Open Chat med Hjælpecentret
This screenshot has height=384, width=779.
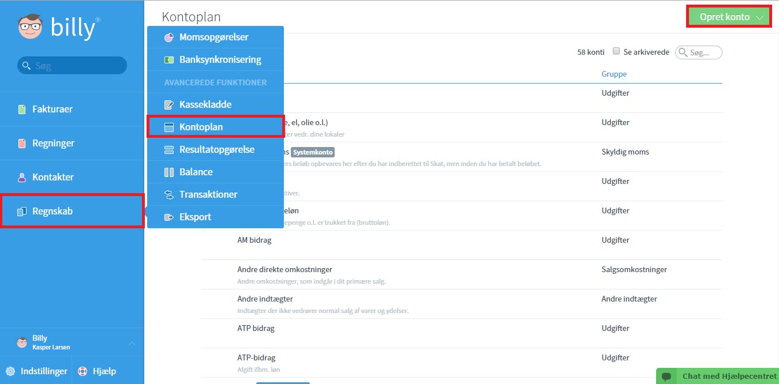coord(717,377)
